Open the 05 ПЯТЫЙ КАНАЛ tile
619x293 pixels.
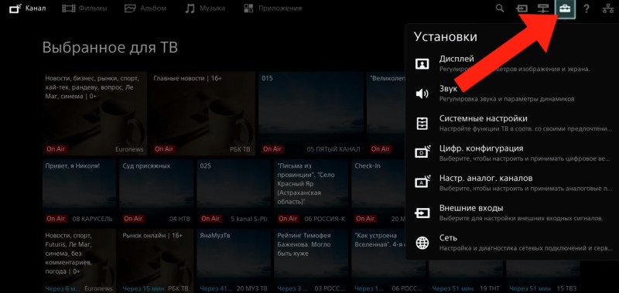[x=311, y=114]
